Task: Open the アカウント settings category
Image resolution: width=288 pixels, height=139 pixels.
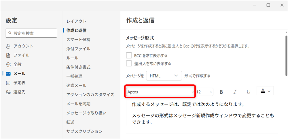Action: click(23, 46)
